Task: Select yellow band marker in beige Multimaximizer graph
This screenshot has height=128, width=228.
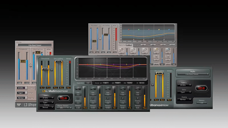Action: 159,30
